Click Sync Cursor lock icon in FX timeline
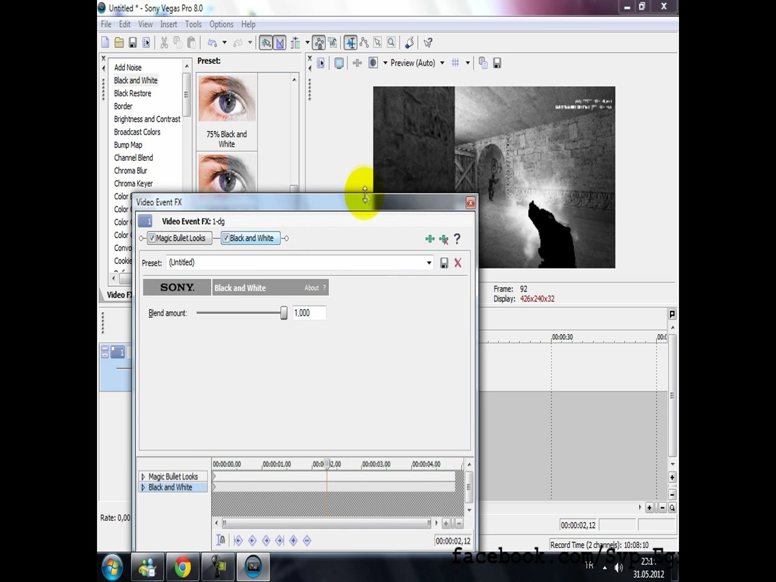 [x=221, y=540]
